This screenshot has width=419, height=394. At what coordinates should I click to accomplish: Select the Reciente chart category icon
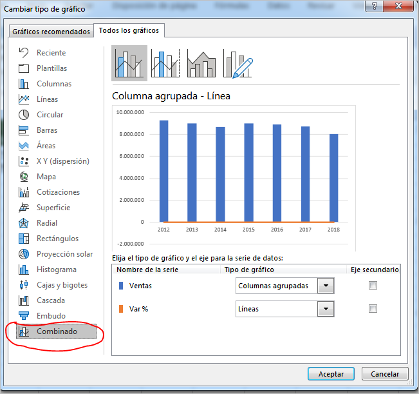coord(24,53)
